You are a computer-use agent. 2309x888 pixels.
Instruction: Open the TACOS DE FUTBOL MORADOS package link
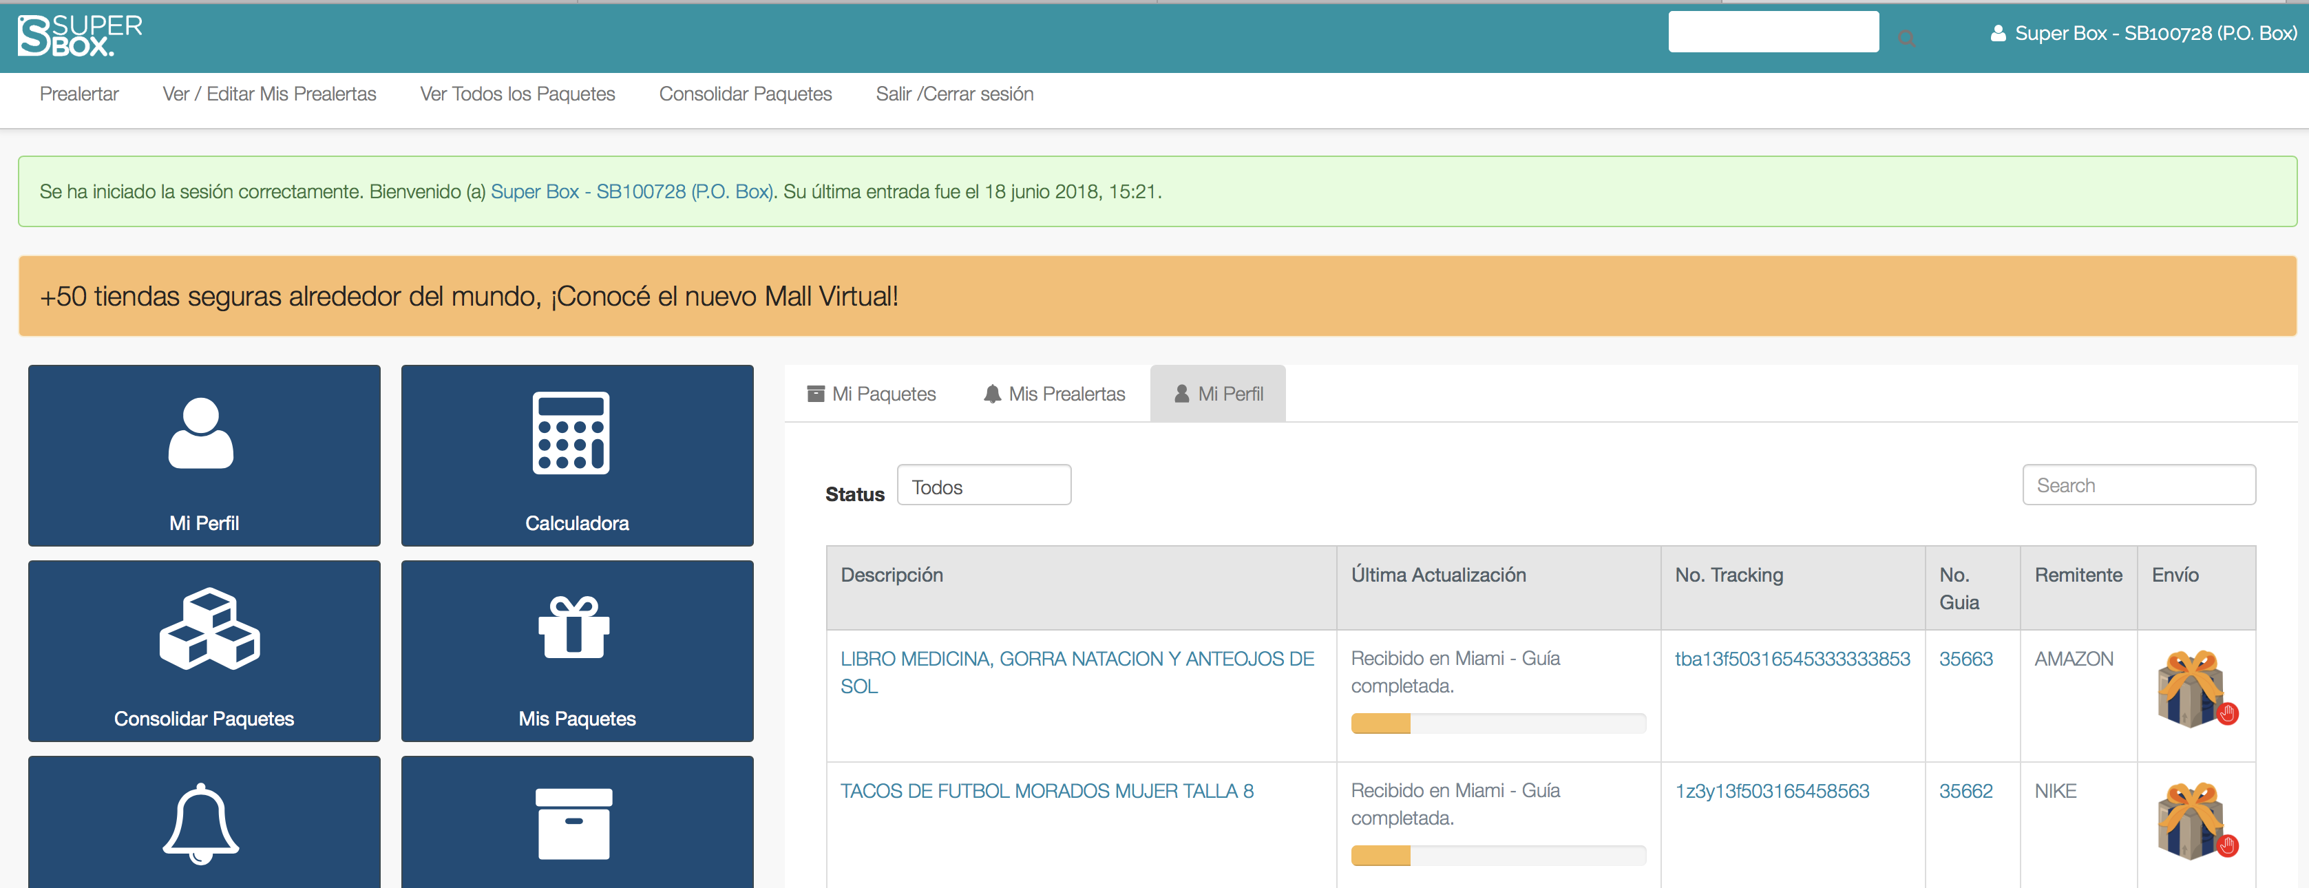click(1047, 791)
